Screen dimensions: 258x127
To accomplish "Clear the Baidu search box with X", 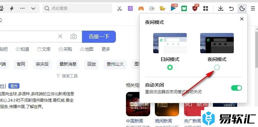I will coord(60,36).
